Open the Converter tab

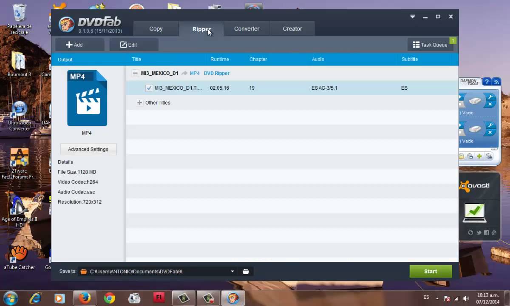(x=246, y=28)
